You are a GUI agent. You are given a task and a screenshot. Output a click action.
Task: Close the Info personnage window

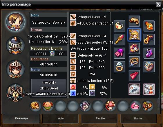click(158, 4)
